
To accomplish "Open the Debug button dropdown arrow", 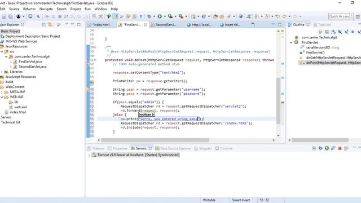I will (x=154, y=16).
